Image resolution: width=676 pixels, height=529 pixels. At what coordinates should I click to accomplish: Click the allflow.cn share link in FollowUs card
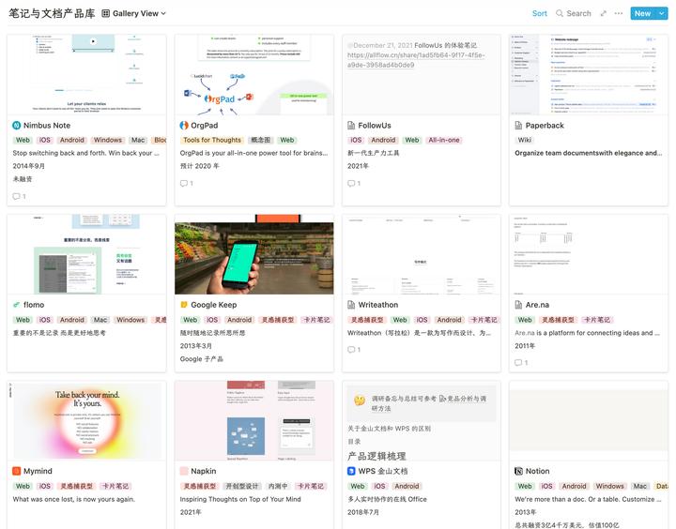tap(416, 60)
